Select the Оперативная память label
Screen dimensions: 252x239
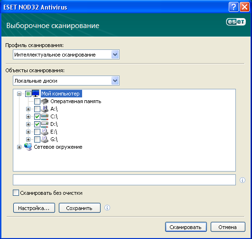(x=76, y=101)
